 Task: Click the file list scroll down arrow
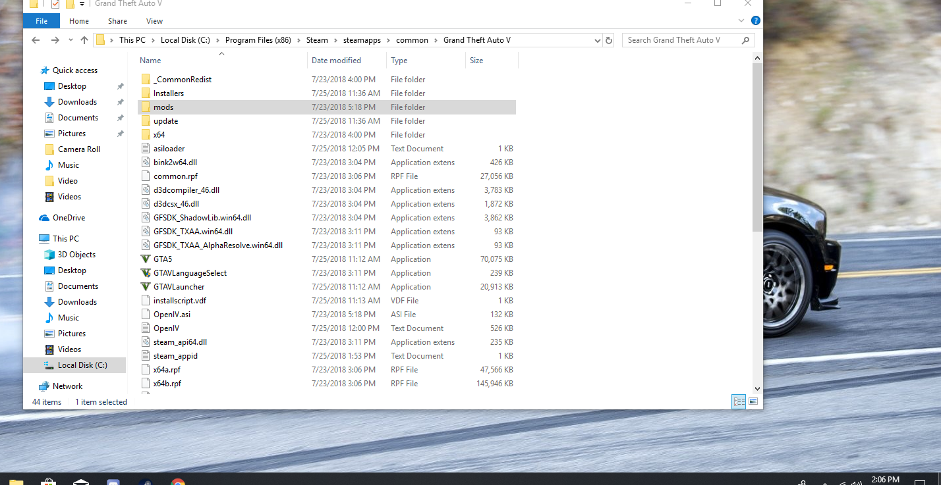757,389
